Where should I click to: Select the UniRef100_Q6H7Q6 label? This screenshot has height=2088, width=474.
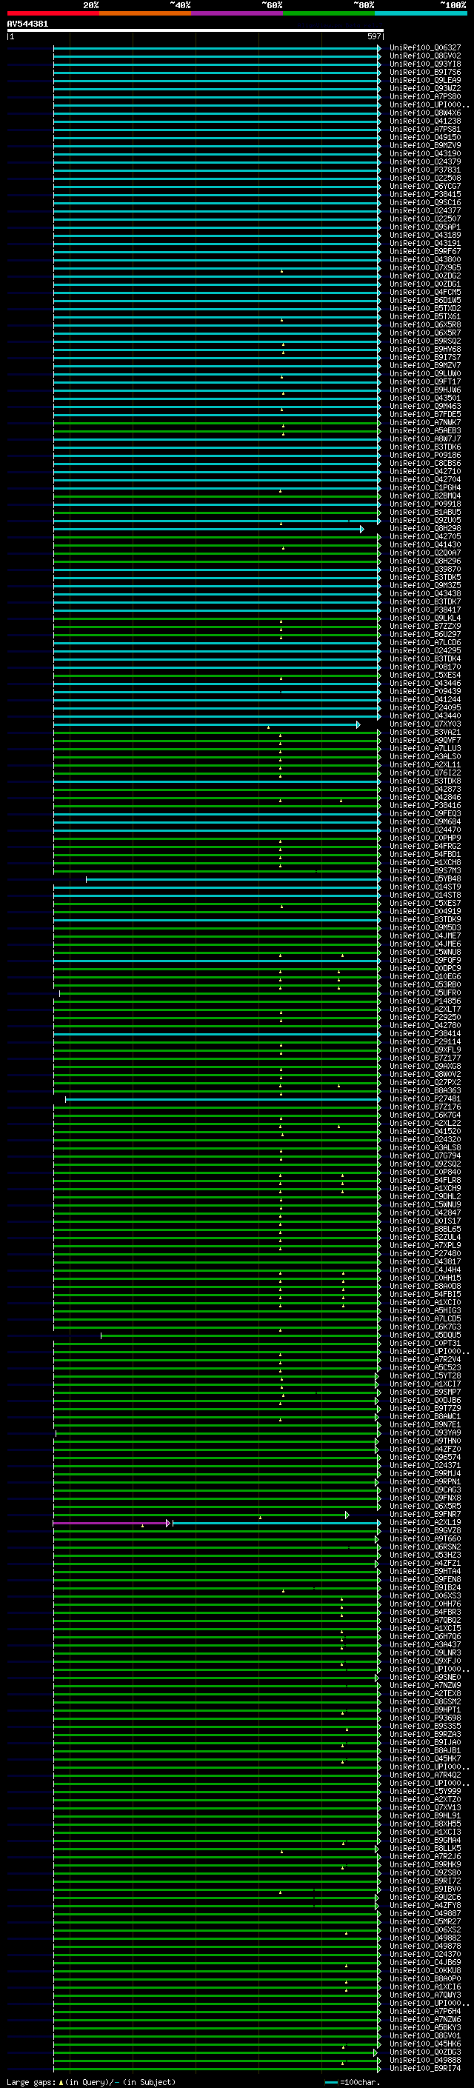click(425, 1636)
